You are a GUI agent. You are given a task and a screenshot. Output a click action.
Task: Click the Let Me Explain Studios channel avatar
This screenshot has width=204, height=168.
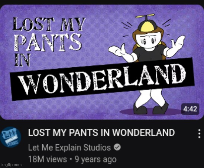(x=10, y=137)
